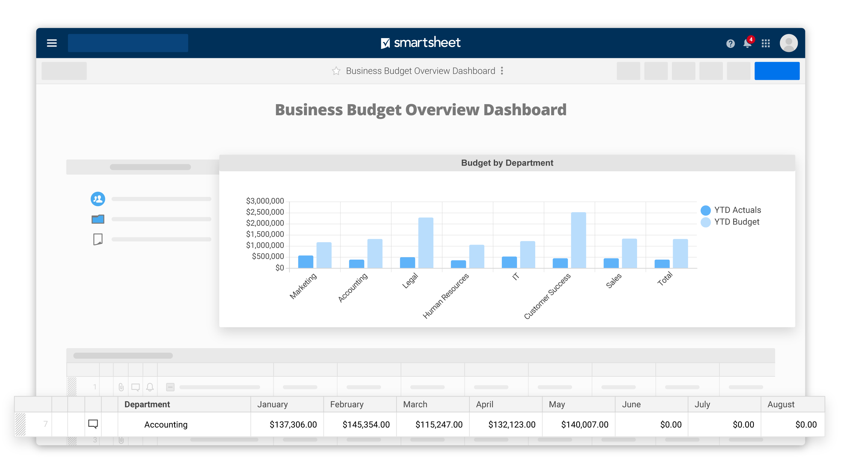Viewport: 841px width, 473px height.
Task: Attach a file using row 1's paperclip icon
Action: pos(122,387)
